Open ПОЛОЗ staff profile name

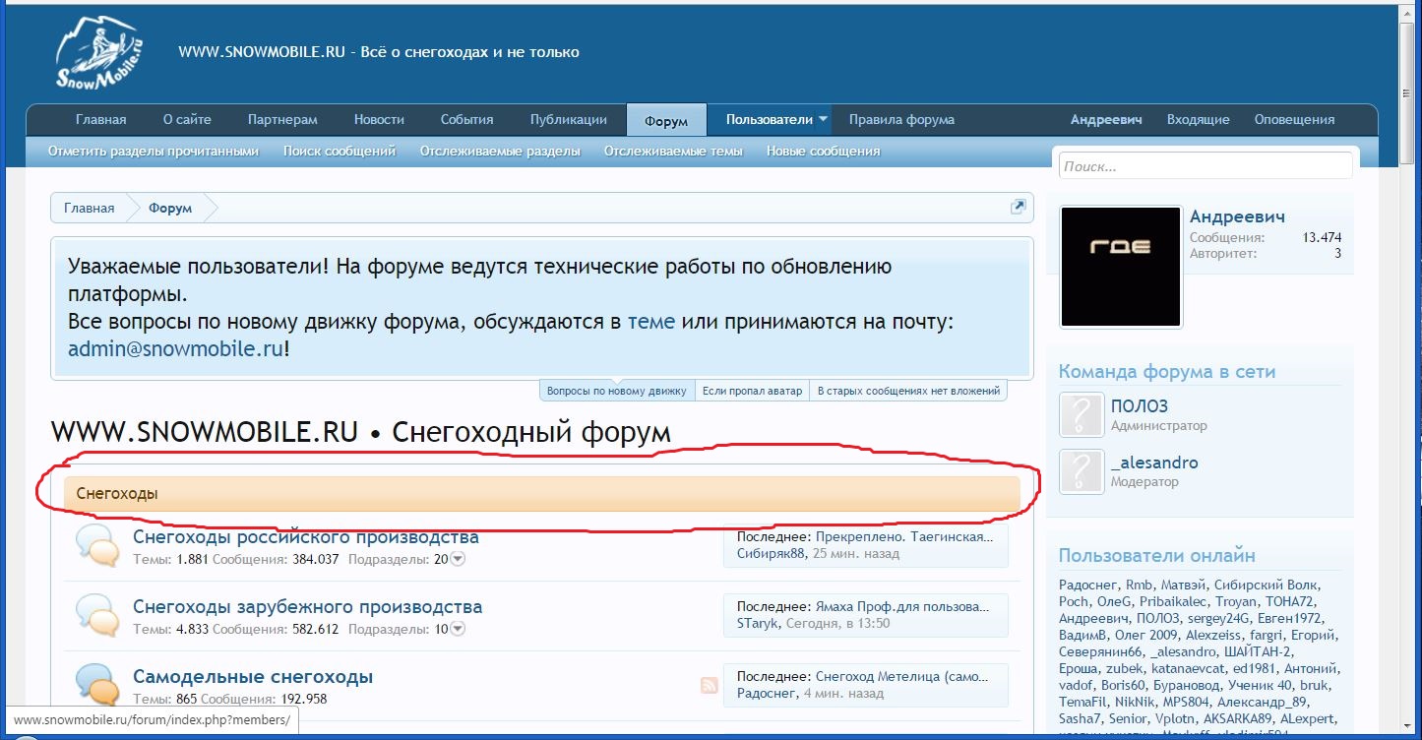pos(1140,405)
